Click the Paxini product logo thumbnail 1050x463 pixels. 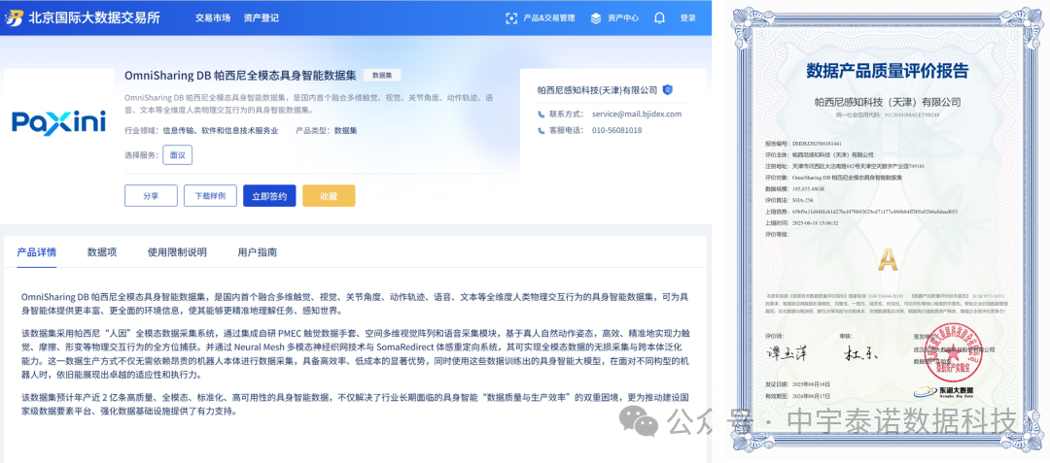(x=58, y=121)
